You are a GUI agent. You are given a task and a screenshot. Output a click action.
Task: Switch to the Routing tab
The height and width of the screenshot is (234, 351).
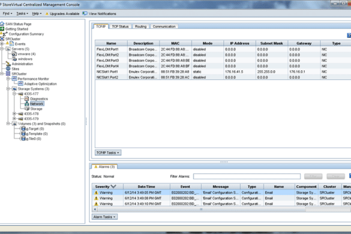[140, 26]
